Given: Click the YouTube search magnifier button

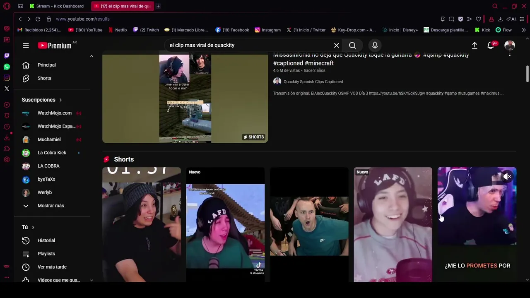Looking at the screenshot, I should point(352,46).
